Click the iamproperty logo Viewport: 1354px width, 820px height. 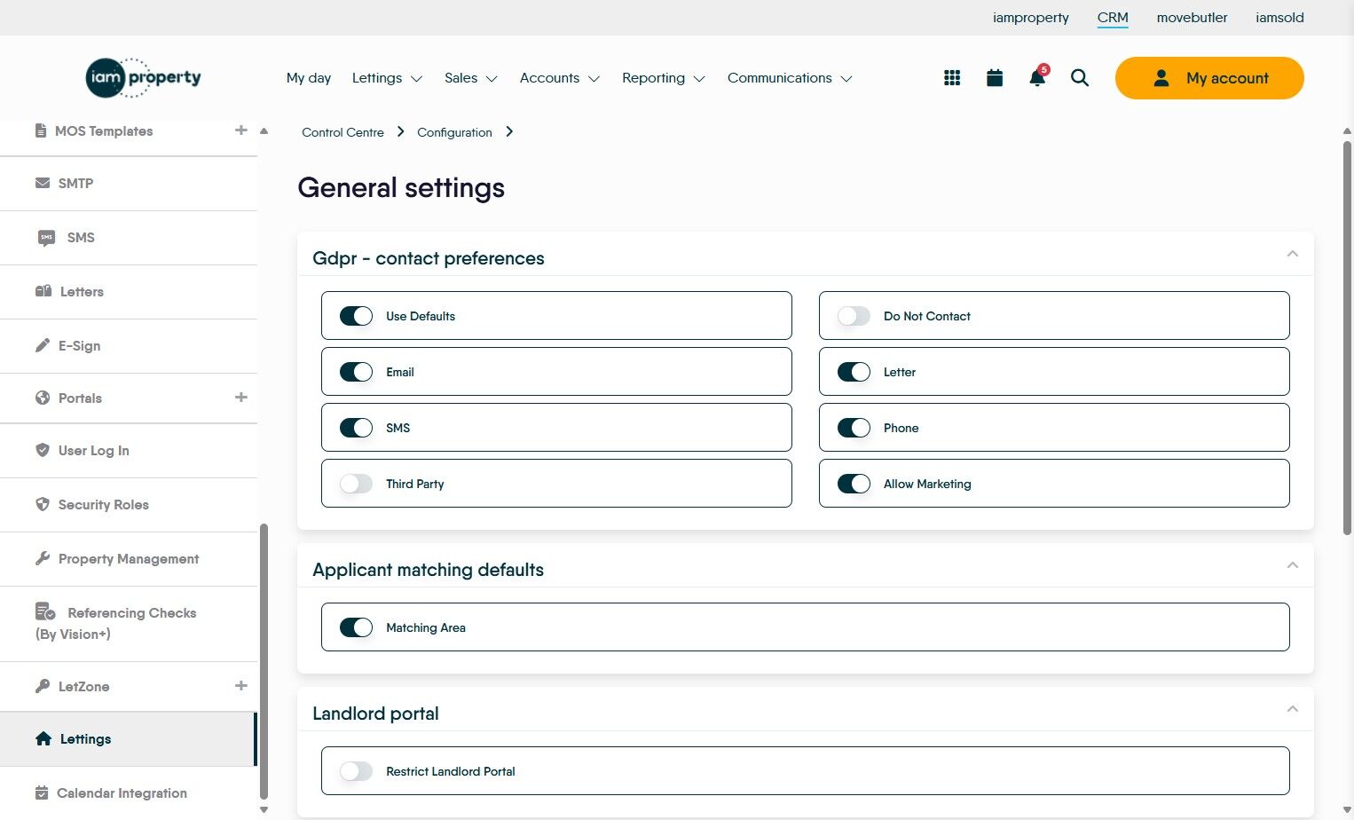[144, 78]
